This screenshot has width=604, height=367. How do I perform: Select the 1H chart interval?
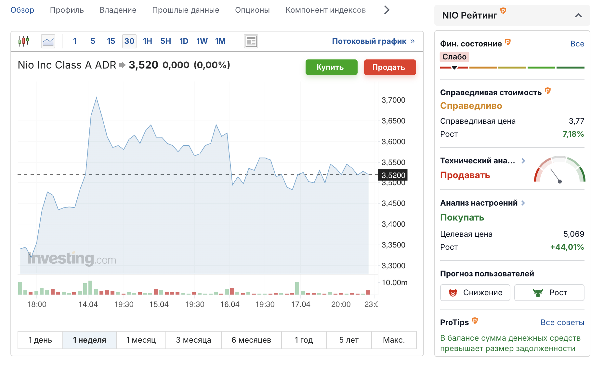pos(148,41)
